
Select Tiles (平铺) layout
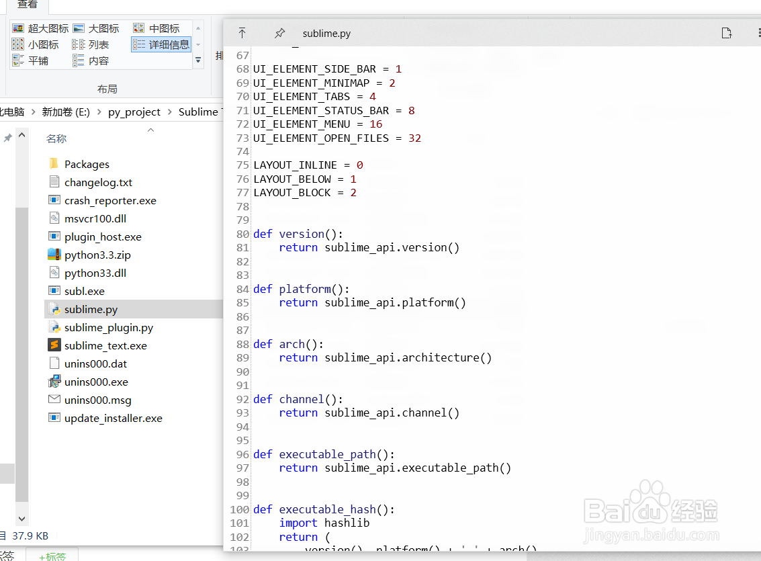coord(30,60)
